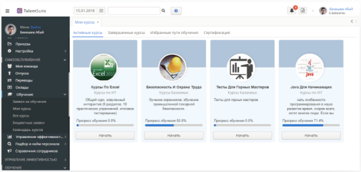Screen dimensions: 361x172
Task: Start the Курсы По Excel course
Action: [105, 136]
